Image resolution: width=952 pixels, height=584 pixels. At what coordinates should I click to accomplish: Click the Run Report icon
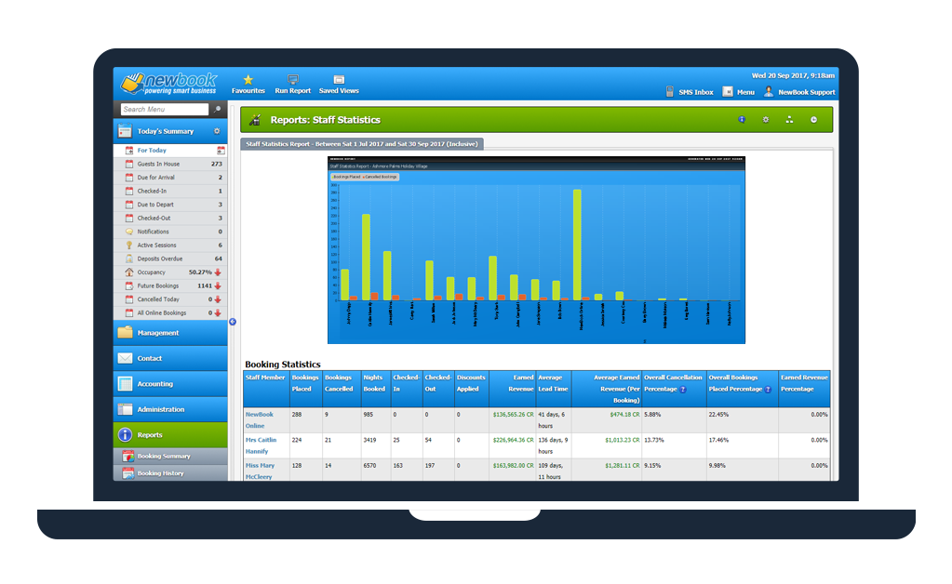pos(292,85)
